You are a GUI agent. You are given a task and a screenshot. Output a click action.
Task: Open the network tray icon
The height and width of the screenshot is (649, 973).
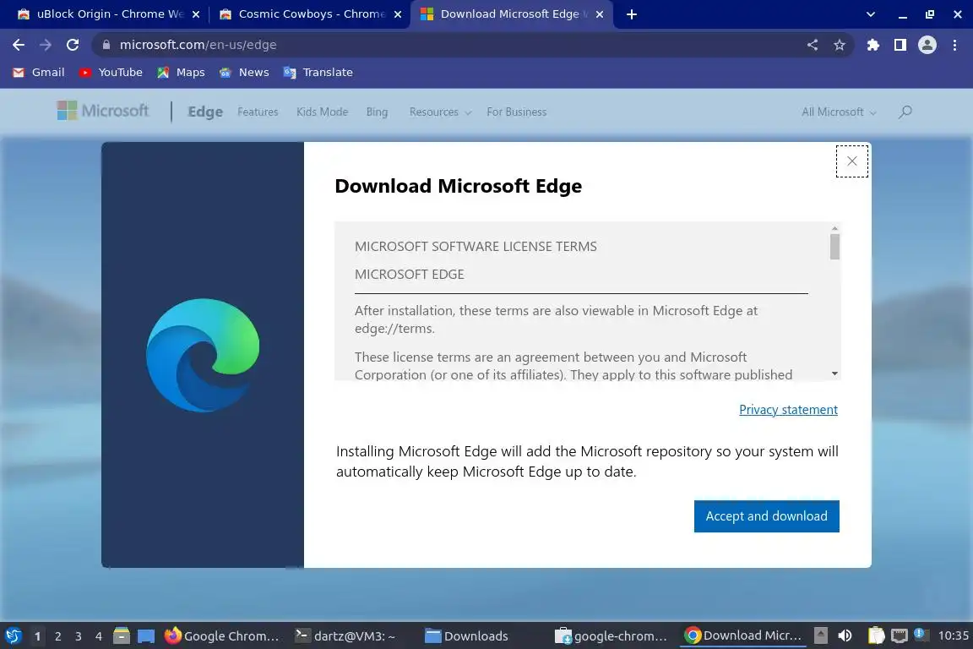pyautogui.click(x=899, y=635)
